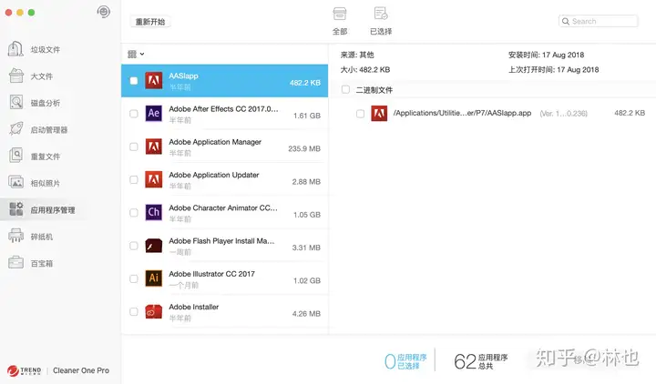The width and height of the screenshot is (656, 384).
Task: Open Big Files (大文件) in sidebar
Action: (31, 76)
